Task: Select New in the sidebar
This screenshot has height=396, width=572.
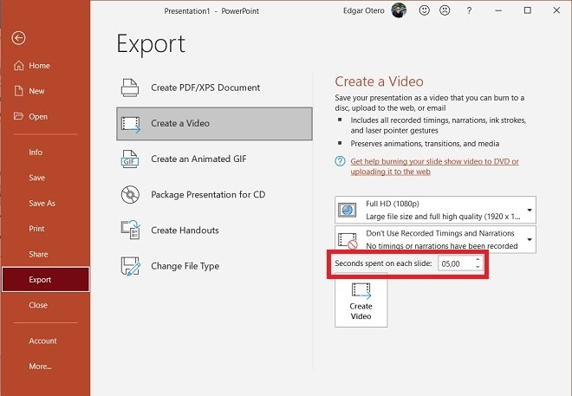Action: (x=36, y=91)
